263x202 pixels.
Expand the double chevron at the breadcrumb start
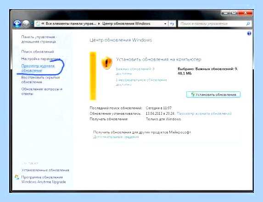43,24
